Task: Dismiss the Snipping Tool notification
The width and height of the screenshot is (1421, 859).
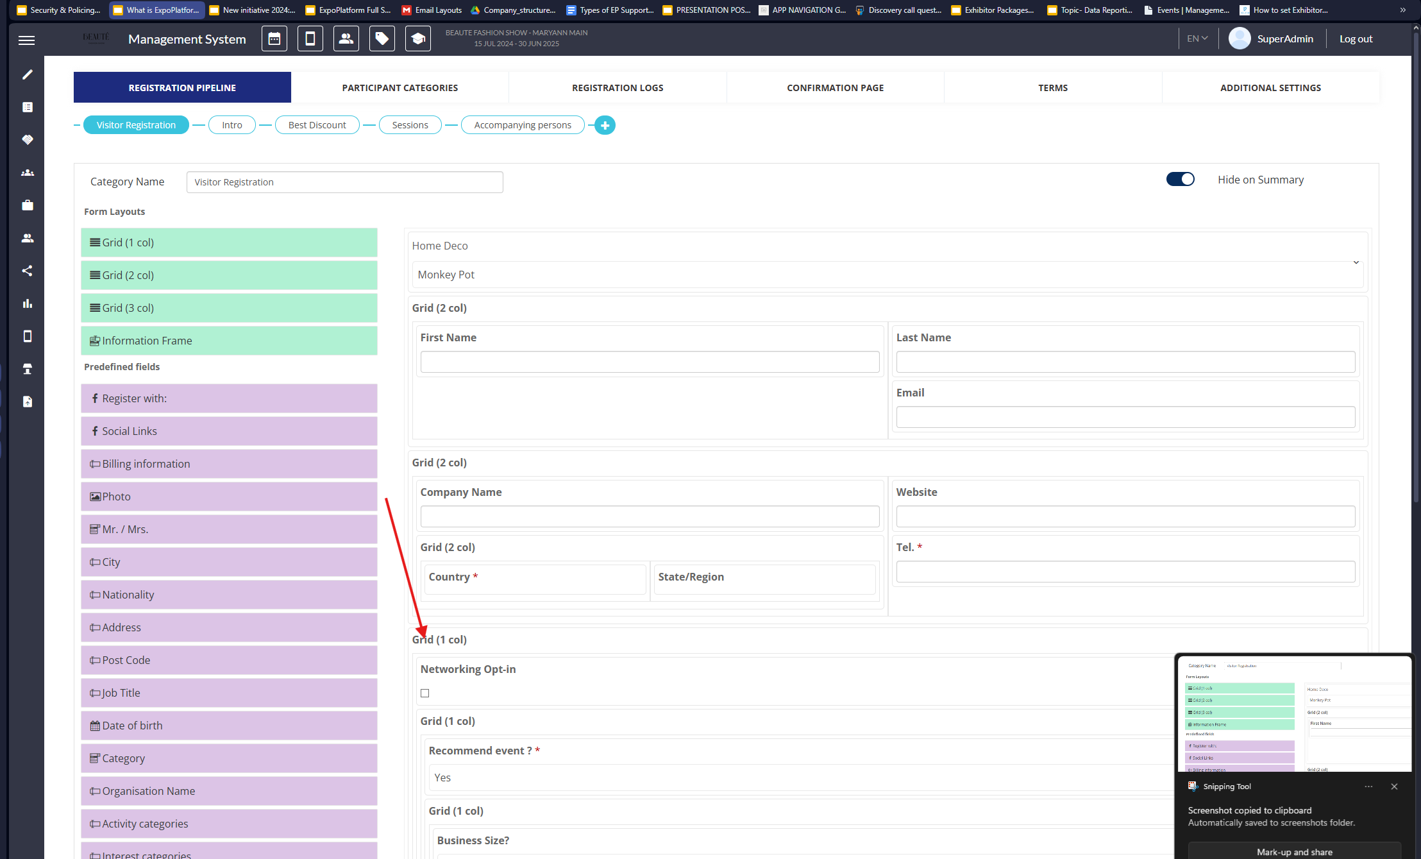Action: tap(1394, 787)
